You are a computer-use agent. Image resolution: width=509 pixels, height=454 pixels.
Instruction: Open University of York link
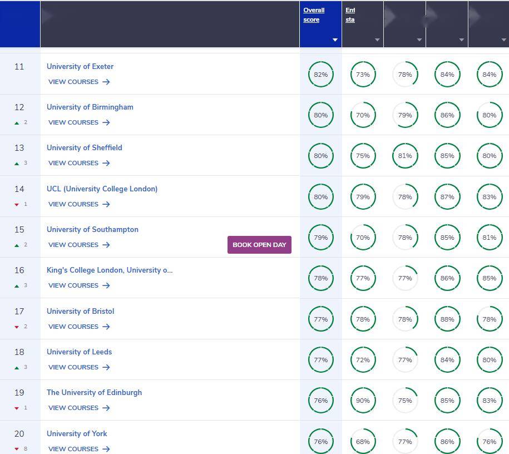77,433
